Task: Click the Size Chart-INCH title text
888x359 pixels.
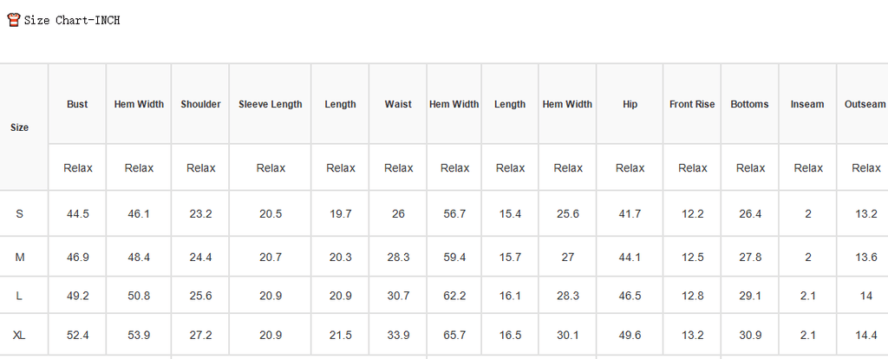Action: pyautogui.click(x=72, y=21)
